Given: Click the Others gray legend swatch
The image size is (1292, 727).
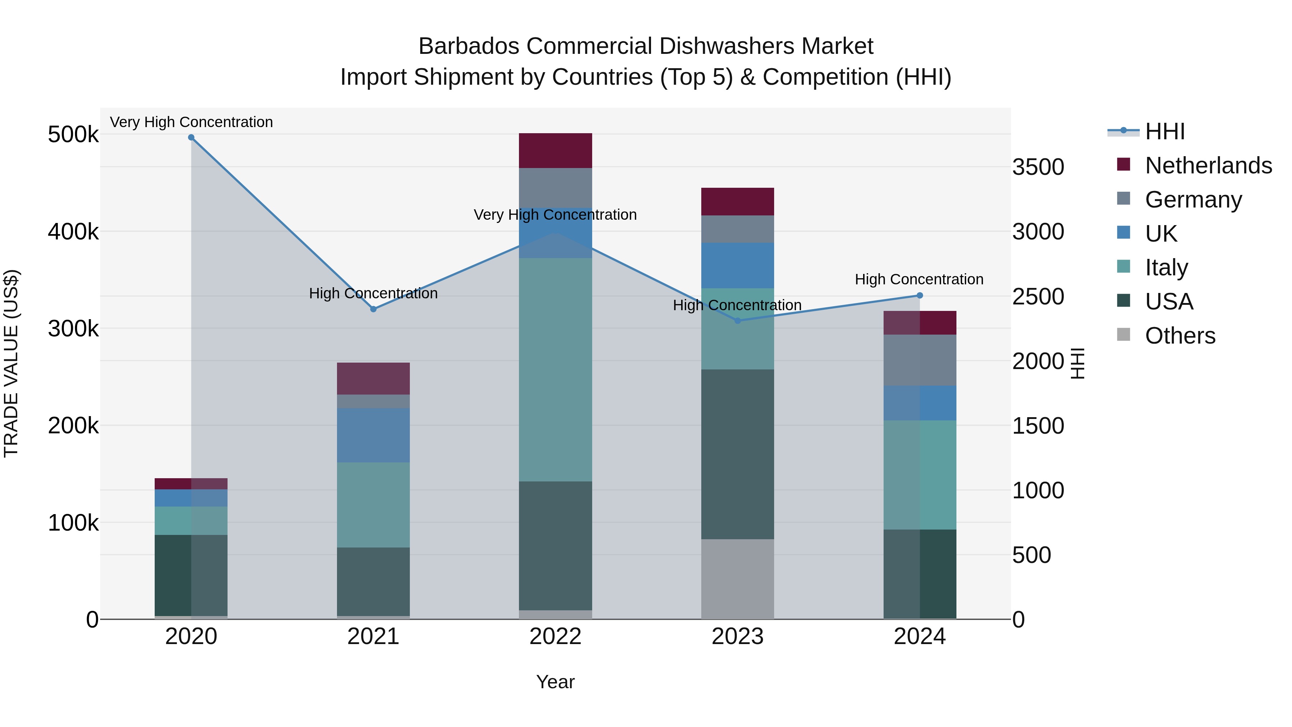Looking at the screenshot, I should pyautogui.click(x=1123, y=335).
